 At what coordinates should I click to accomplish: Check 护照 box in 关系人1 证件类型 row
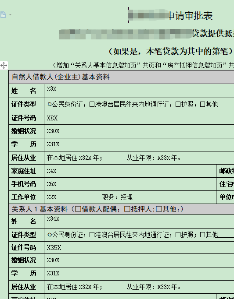point(178,235)
